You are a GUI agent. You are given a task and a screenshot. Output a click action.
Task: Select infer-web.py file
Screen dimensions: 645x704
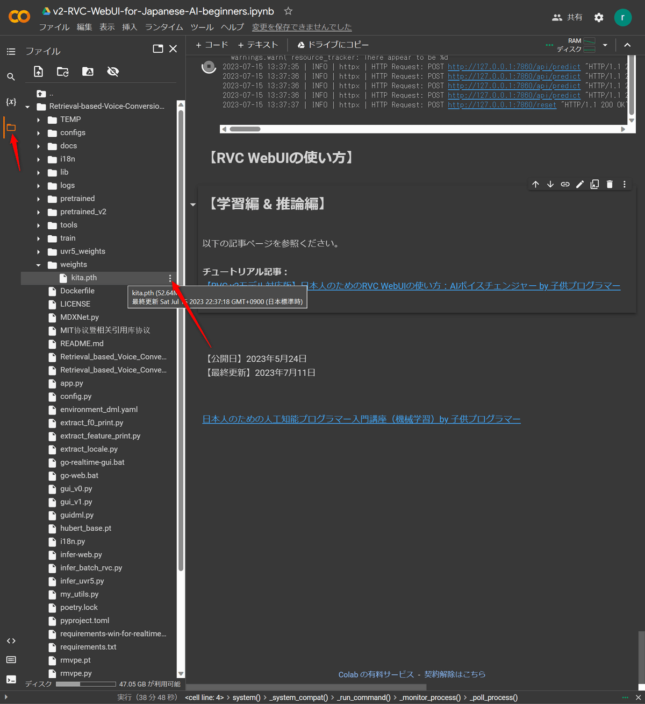click(81, 555)
